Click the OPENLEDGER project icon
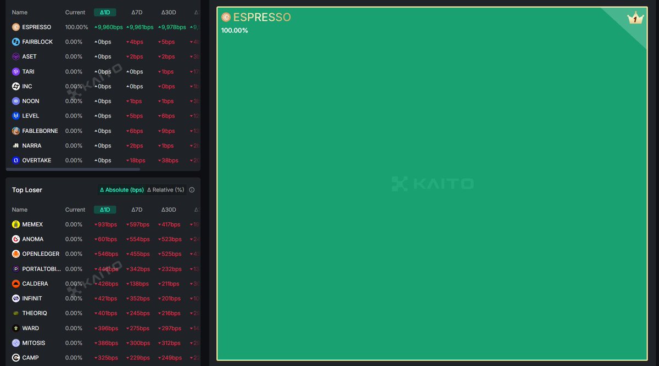The image size is (659, 366). coord(16,254)
